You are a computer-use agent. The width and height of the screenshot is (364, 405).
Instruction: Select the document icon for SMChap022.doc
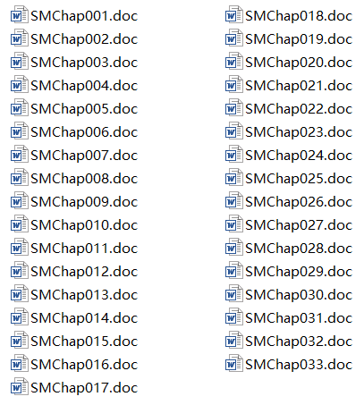234,108
